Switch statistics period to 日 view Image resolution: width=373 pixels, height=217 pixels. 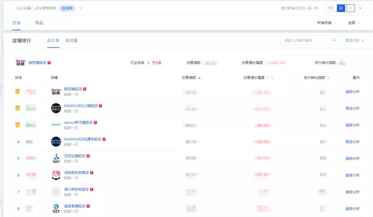[341, 8]
